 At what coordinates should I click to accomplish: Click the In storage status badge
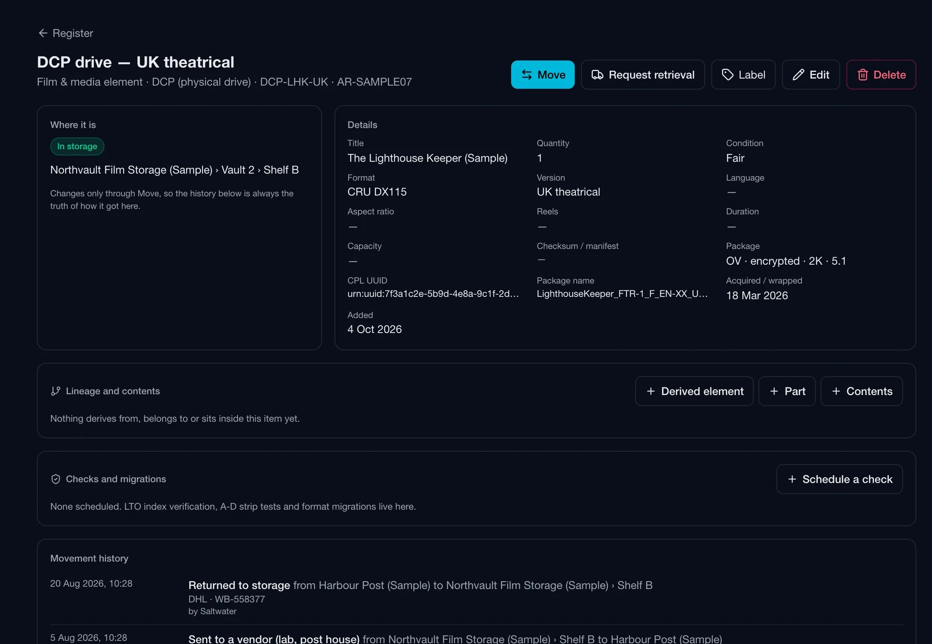(x=77, y=147)
